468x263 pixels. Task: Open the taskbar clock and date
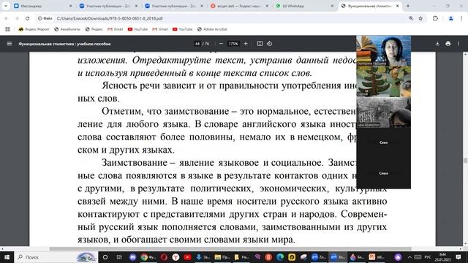442,257
